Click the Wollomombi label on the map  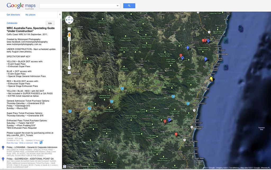click(x=80, y=109)
